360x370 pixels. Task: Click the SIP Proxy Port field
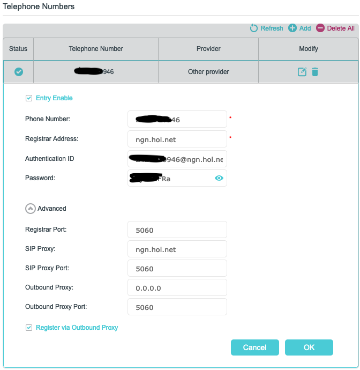(177, 268)
